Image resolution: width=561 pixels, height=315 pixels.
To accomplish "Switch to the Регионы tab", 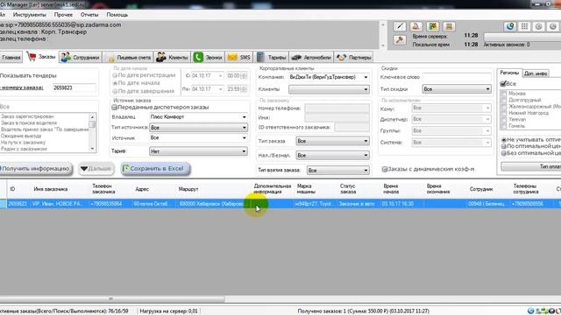I will [509, 73].
